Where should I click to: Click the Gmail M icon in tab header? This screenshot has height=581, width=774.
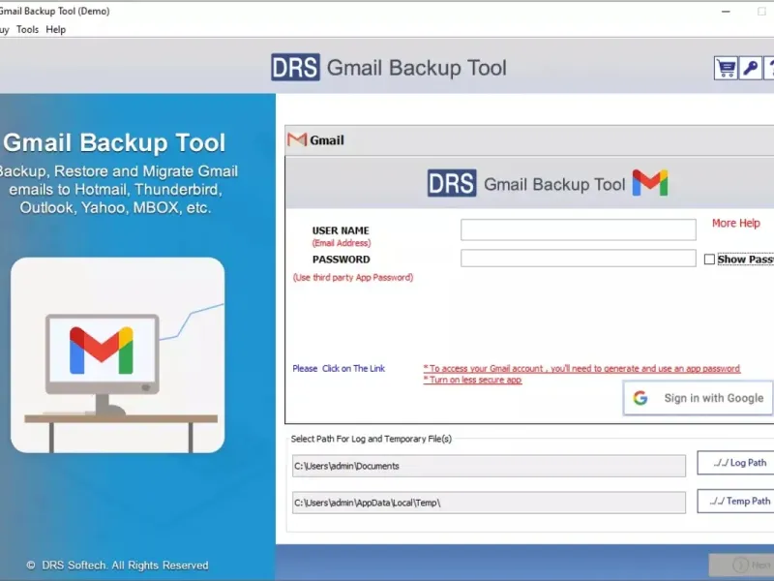coord(297,139)
